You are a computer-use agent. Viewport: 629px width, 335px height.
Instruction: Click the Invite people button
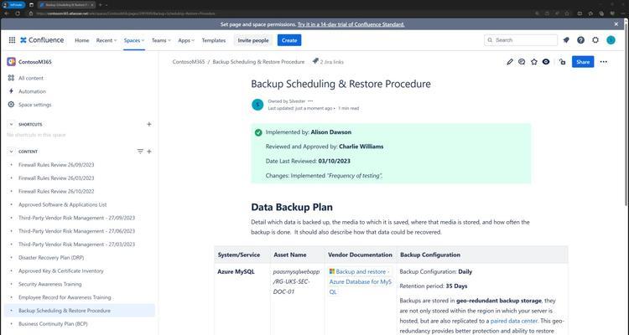point(253,40)
